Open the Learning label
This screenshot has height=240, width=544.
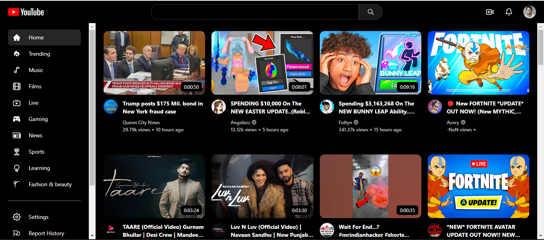click(39, 168)
